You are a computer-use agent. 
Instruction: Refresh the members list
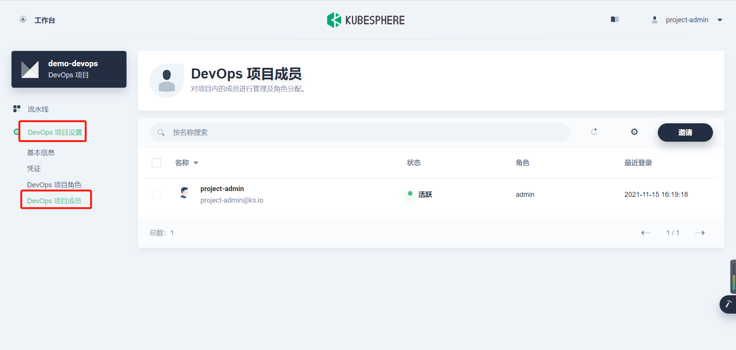click(594, 132)
